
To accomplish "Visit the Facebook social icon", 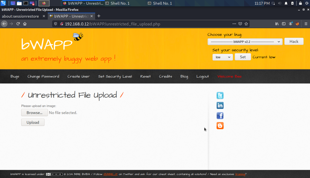I will coord(220,115).
